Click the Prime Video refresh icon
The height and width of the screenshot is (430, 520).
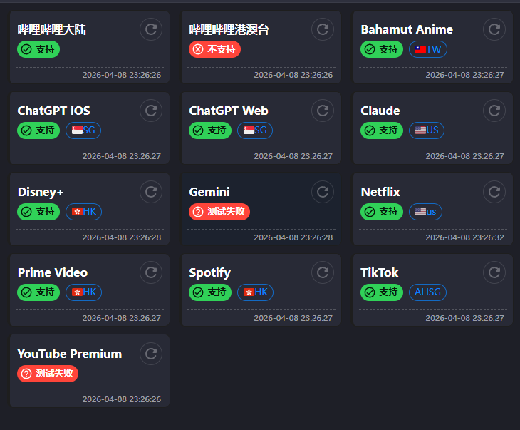pos(150,272)
